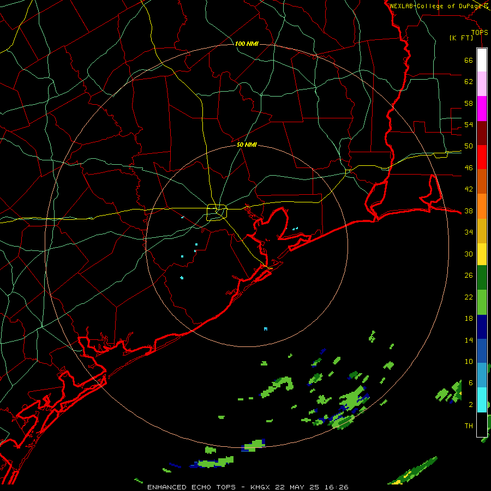The image size is (491, 491).
Task: Click the 42 legend value
Action: (469, 189)
